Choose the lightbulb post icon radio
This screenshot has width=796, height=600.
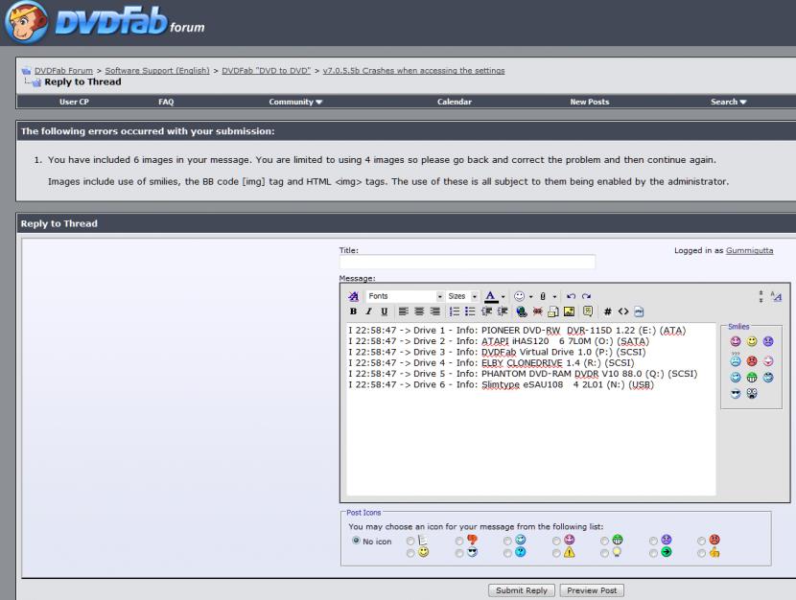point(604,553)
